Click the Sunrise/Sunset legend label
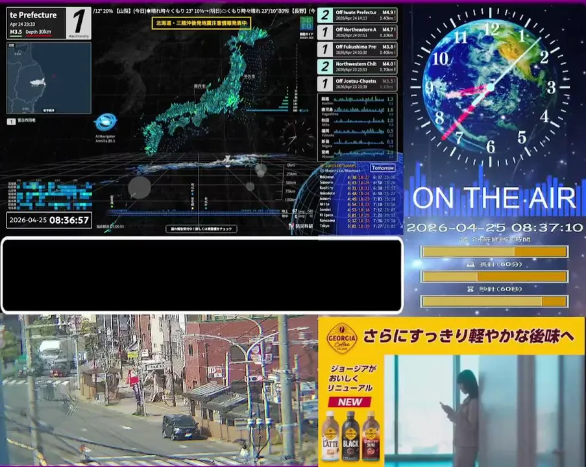Image resolution: width=586 pixels, height=467 pixels. coord(338,165)
